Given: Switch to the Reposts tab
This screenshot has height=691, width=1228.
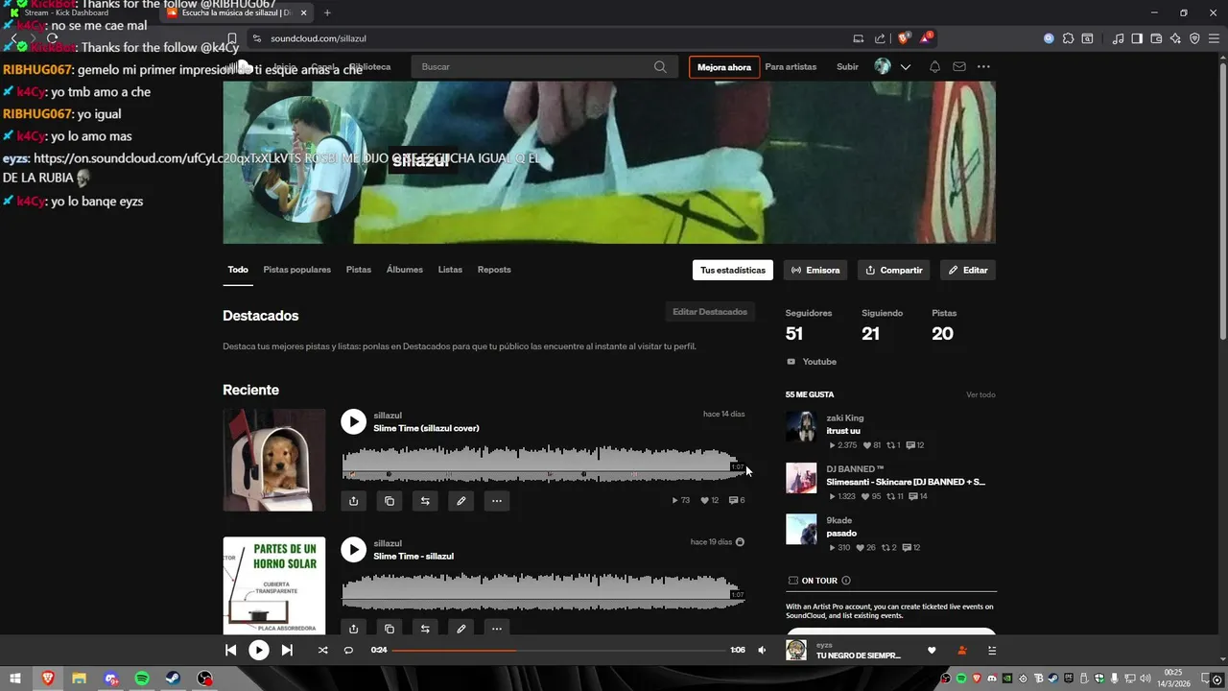Looking at the screenshot, I should click(494, 270).
